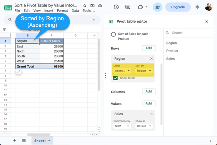Share the spreadsheet with people

158,7
